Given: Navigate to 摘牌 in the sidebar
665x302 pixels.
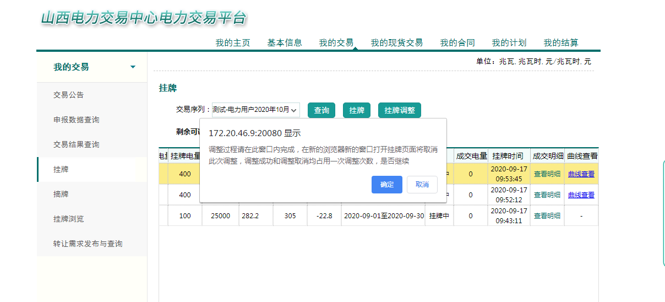Looking at the screenshot, I should pyautogui.click(x=61, y=194).
